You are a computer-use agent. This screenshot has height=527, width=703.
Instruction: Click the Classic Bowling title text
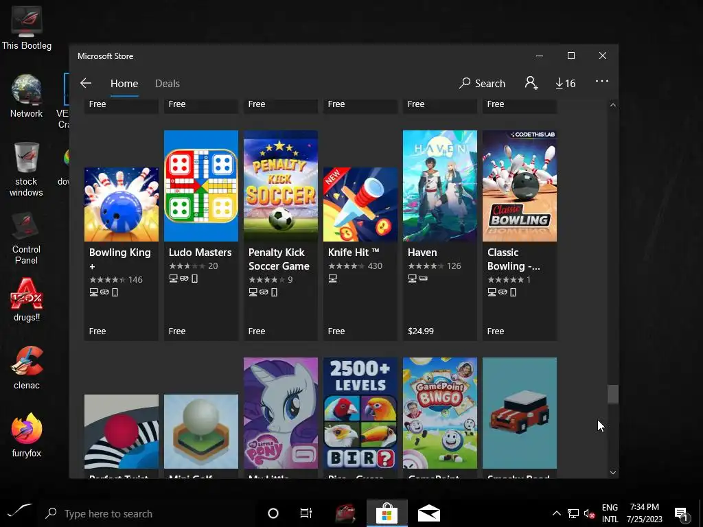[x=514, y=259]
